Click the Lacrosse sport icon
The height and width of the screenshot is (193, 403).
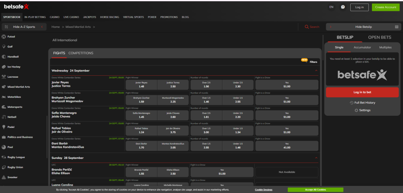click(4, 76)
